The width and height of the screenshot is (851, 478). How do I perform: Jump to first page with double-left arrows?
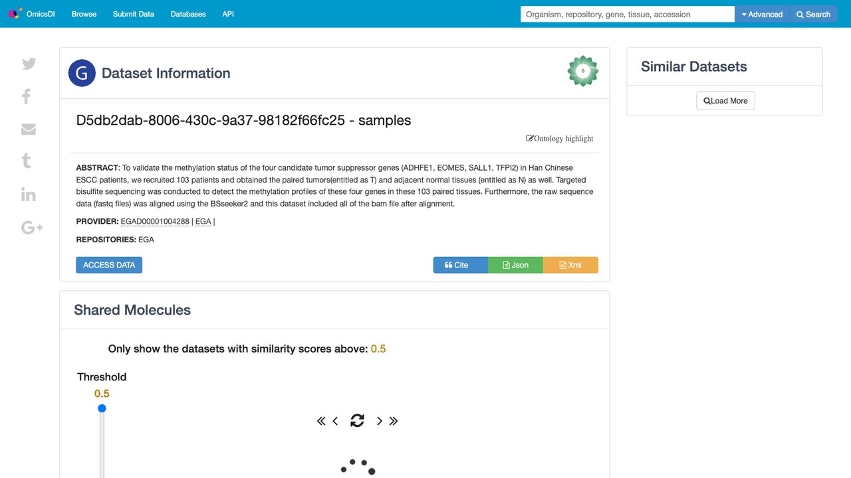click(321, 421)
